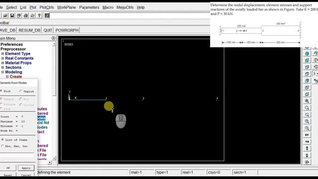Click the Zoom Out minus magnifier icon
This screenshot has width=318, height=179.
[x=307, y=128]
